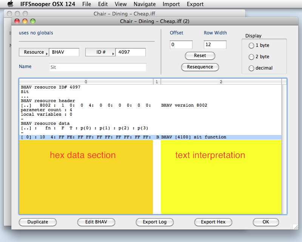Open the Import menu
Screen dimensions: 302x242
coord(171,4)
